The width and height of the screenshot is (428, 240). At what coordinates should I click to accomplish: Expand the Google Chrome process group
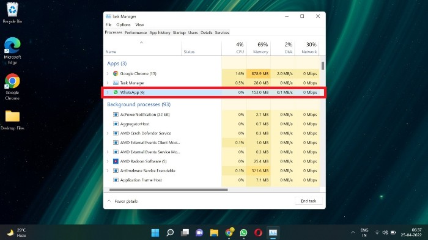[108, 73]
